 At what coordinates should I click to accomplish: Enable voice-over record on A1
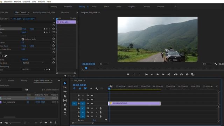[x=101, y=108]
